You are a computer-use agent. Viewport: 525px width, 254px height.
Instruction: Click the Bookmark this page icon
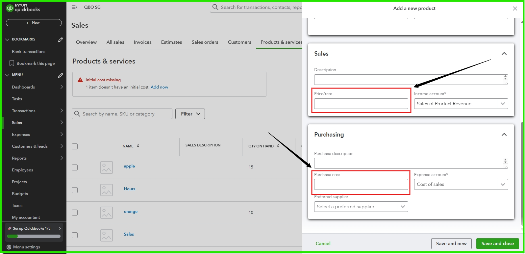(12, 63)
